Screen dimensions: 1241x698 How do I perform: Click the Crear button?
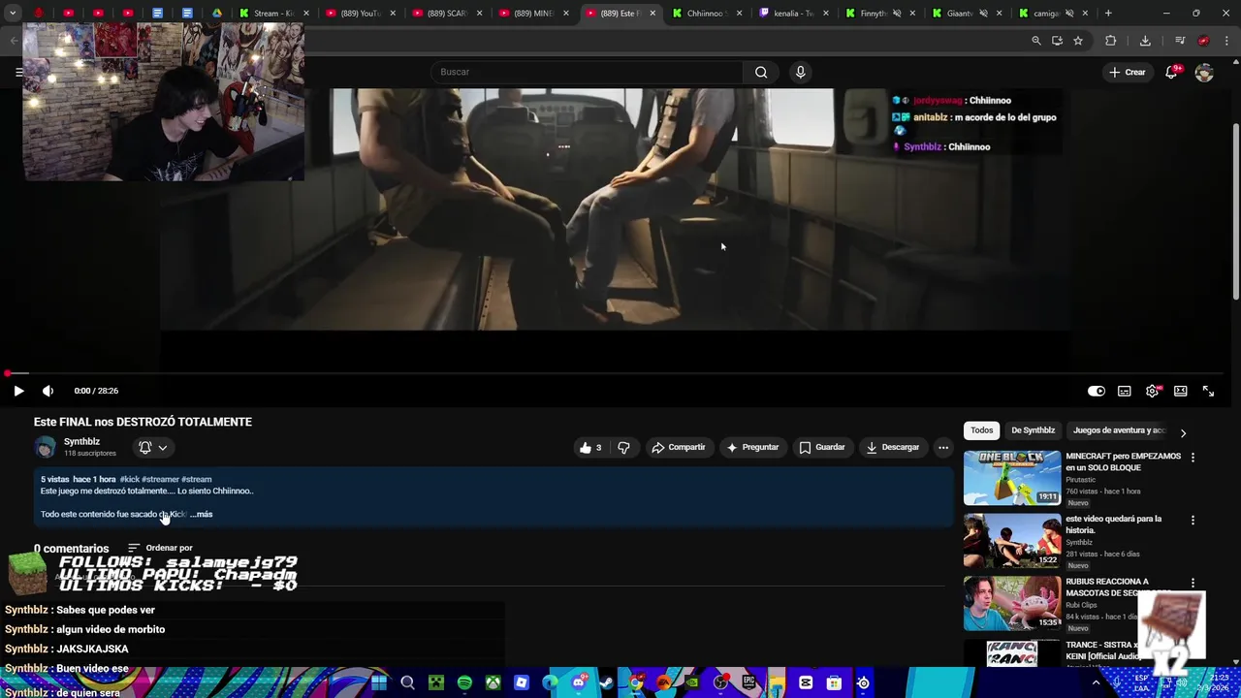click(x=1128, y=72)
